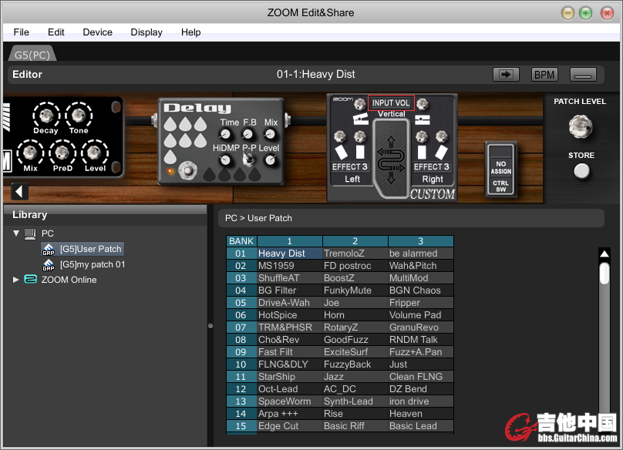Click the Delay pedal footswitch
This screenshot has height=450, width=623.
tap(187, 171)
